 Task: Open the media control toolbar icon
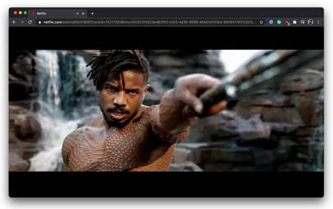303,22
